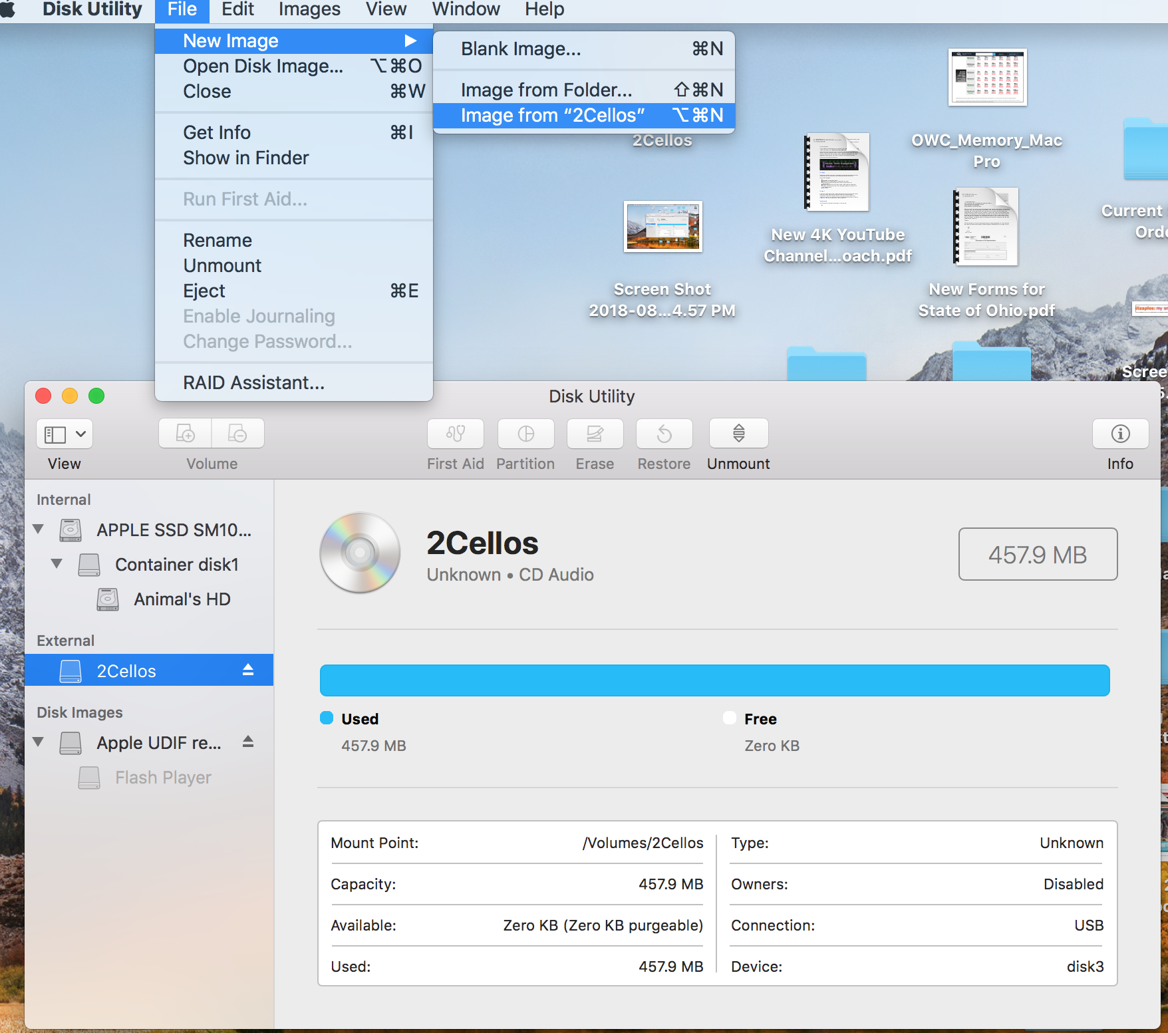Screen dimensions: 1168x1033
Task: Click the white Free legend dot
Action: coord(730,718)
